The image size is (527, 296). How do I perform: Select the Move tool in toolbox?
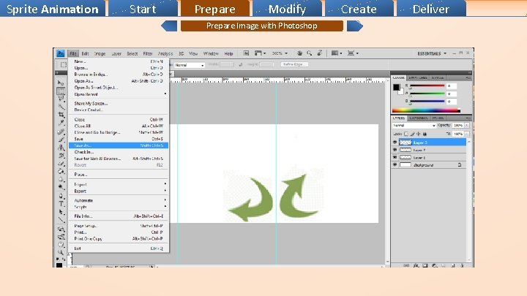(61, 83)
